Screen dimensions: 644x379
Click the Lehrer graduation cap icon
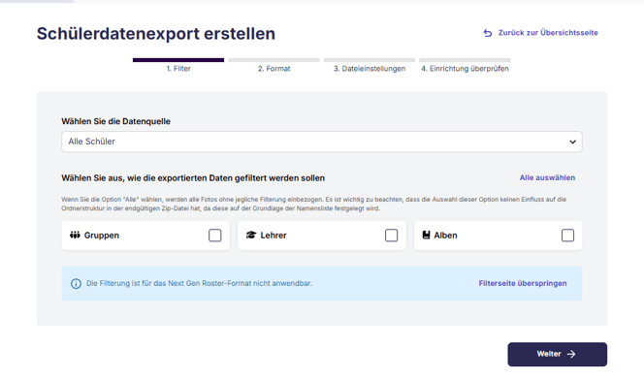[x=251, y=235]
